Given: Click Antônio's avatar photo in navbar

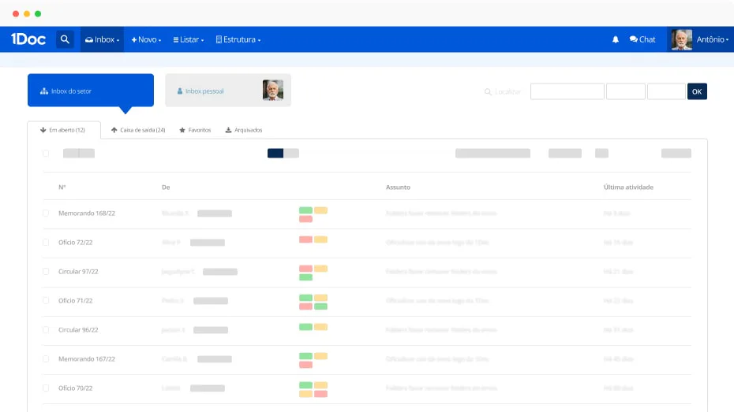Looking at the screenshot, I should coord(682,39).
